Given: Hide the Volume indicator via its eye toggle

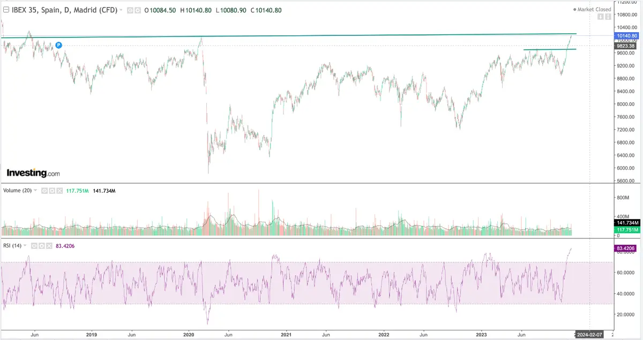Looking at the screenshot, I should (44, 190).
